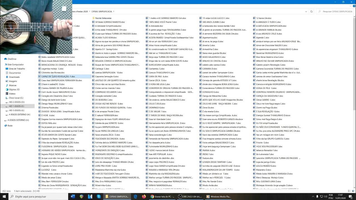Open Downloads in navigation pane

14,77
